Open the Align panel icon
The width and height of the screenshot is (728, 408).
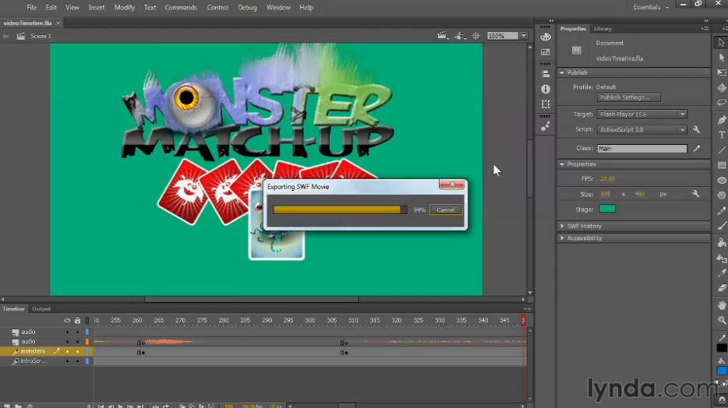(546, 74)
